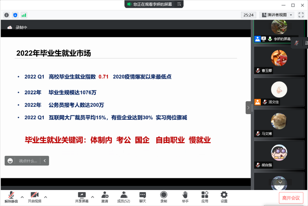Check the green network signal icon
The height and width of the screenshot is (206, 308).
[24, 15]
